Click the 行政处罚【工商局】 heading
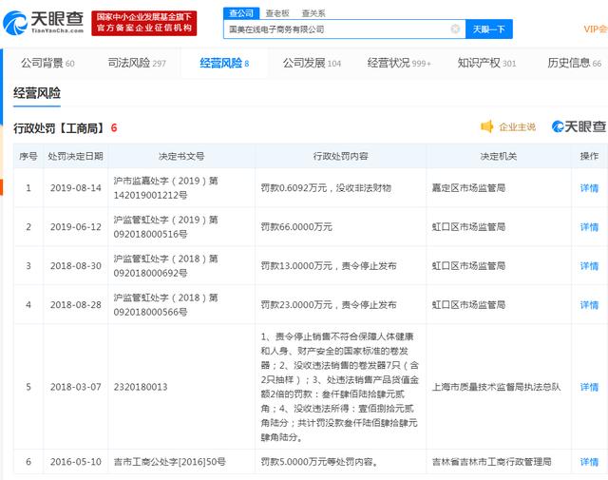The image size is (608, 480). [x=59, y=128]
